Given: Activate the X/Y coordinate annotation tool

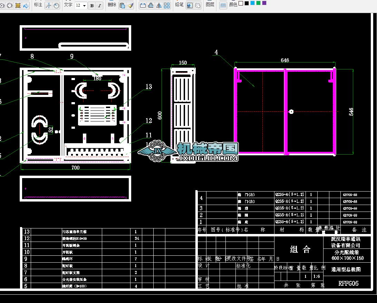Looking at the screenshot, I should point(48,5).
